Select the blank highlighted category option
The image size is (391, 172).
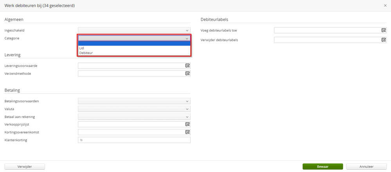tap(134, 43)
